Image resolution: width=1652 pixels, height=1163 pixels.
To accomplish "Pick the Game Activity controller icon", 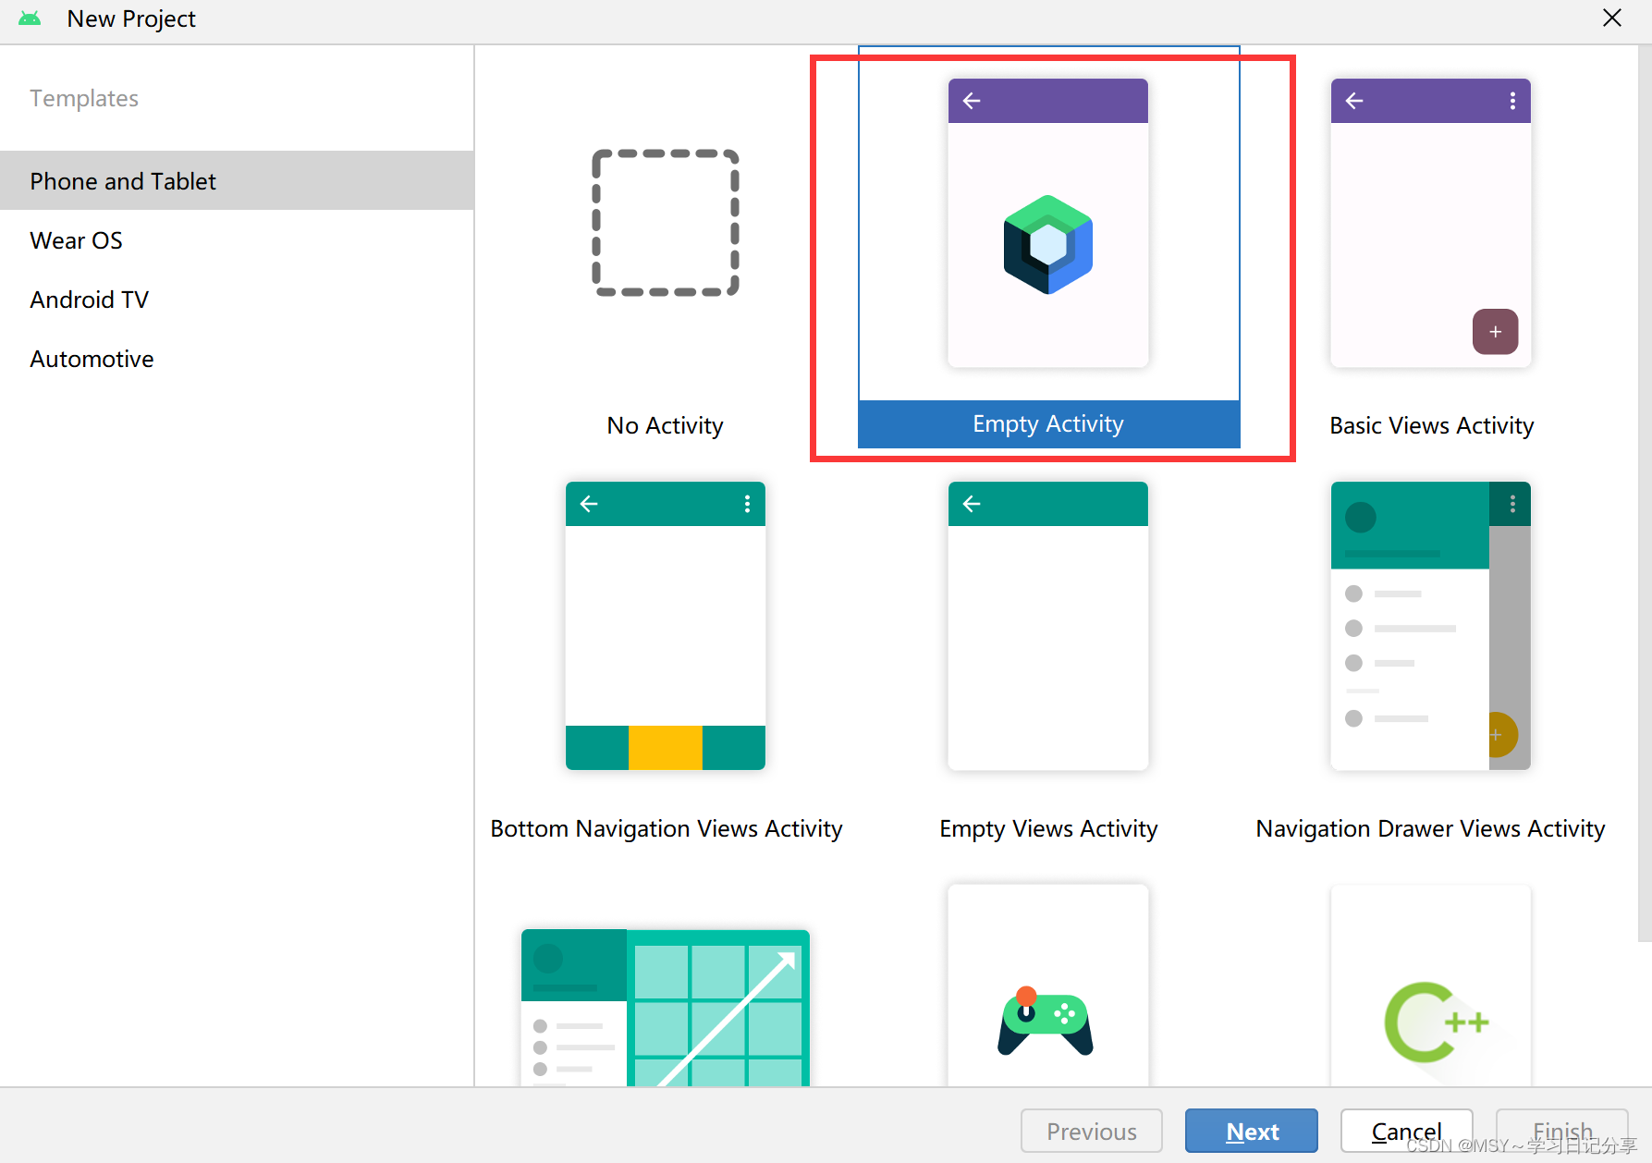I will coord(1046,1022).
